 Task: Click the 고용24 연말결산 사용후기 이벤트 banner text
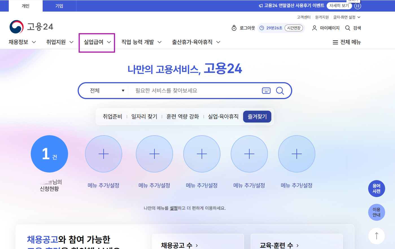point(294,6)
